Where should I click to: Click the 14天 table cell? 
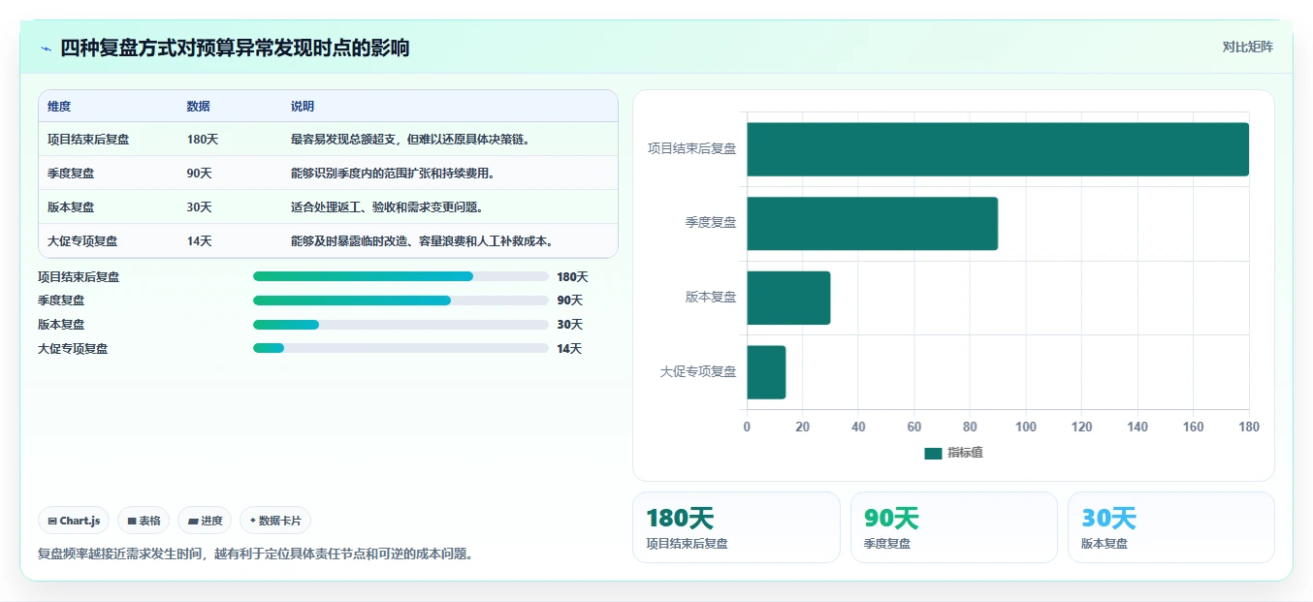[x=200, y=241]
